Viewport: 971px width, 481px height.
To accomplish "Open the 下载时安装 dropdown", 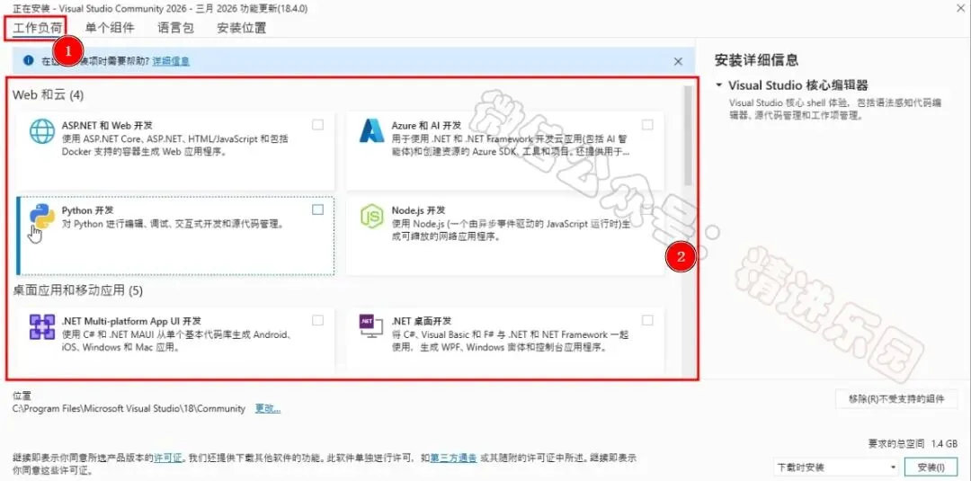I will pyautogui.click(x=836, y=468).
